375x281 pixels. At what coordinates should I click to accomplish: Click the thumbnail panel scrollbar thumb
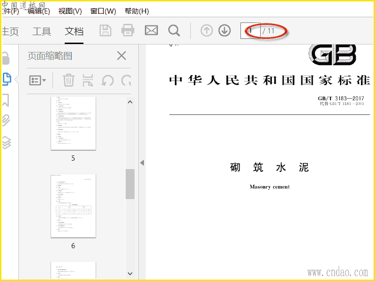(130, 184)
